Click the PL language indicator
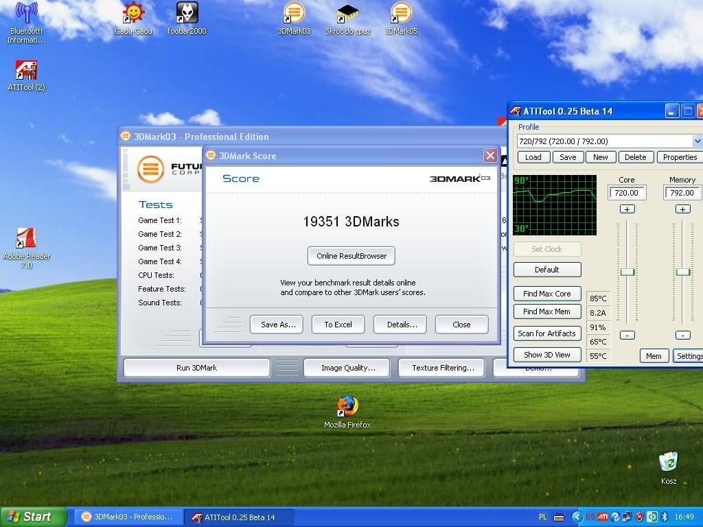703x527 pixels. pos(542,517)
